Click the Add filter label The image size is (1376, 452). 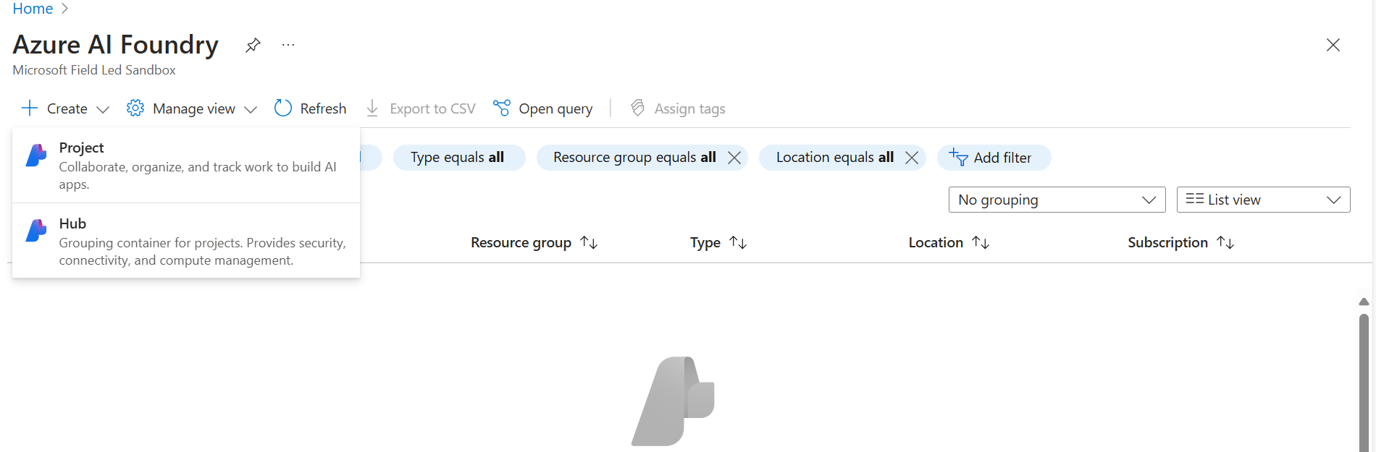pyautogui.click(x=1002, y=158)
